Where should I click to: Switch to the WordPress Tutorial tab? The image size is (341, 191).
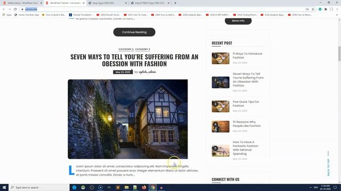65,3
